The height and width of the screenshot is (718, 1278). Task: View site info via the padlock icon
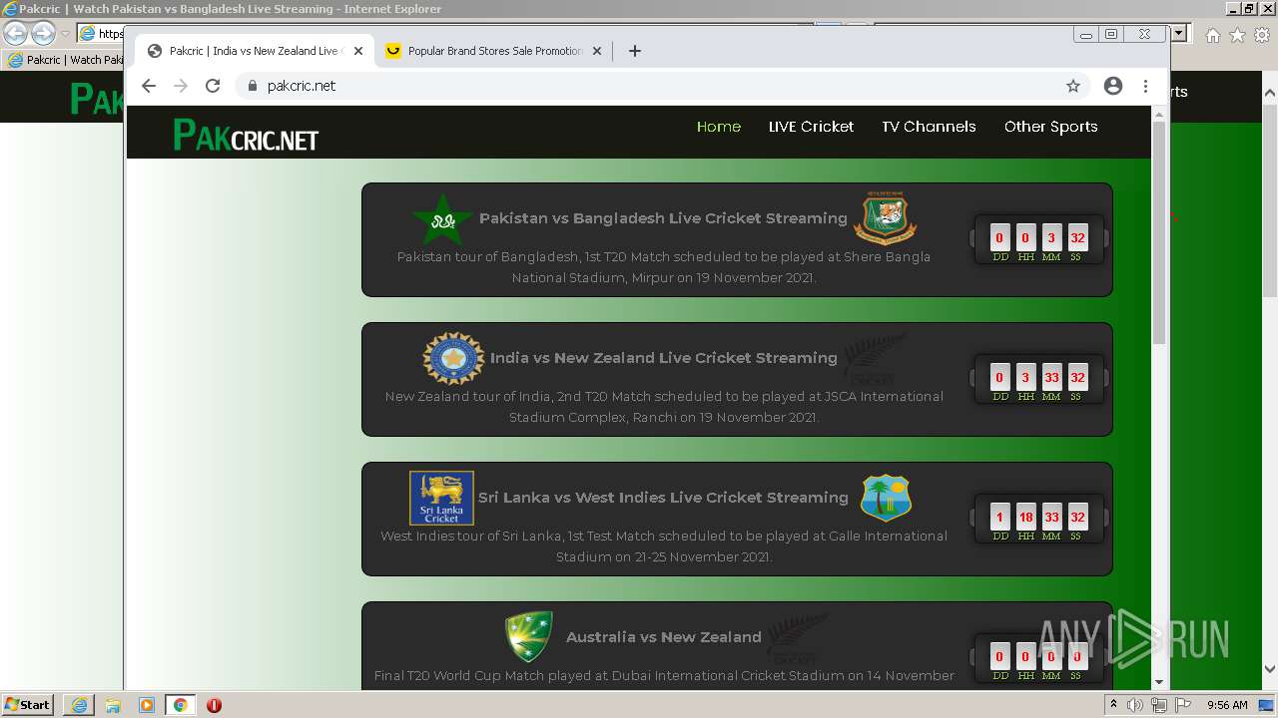tap(253, 86)
